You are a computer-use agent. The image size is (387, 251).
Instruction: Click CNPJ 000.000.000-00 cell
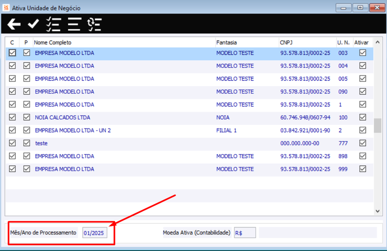tap(299, 143)
